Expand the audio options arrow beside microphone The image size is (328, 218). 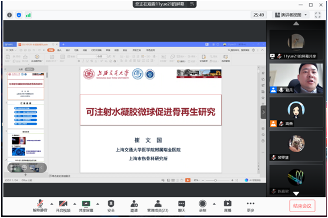tap(52, 204)
